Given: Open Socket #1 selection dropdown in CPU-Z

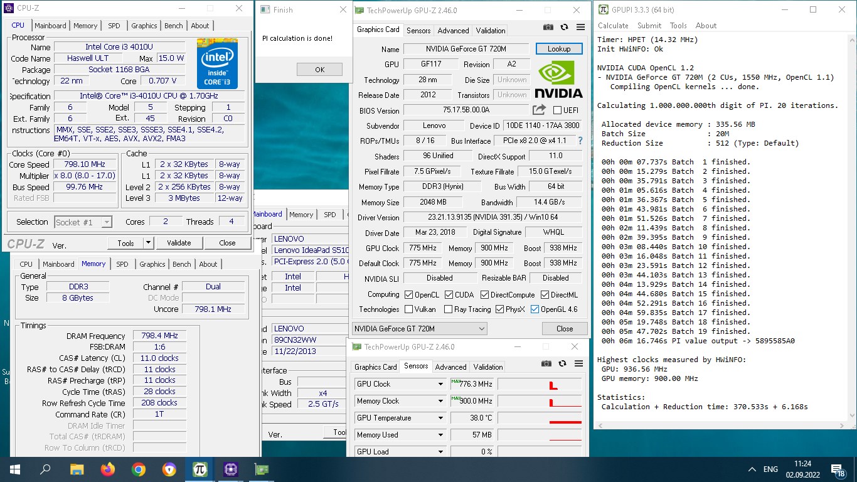Looking at the screenshot, I should [83, 222].
